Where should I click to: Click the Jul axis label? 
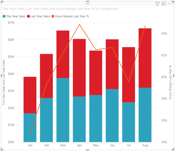pyautogui.click(x=129, y=145)
